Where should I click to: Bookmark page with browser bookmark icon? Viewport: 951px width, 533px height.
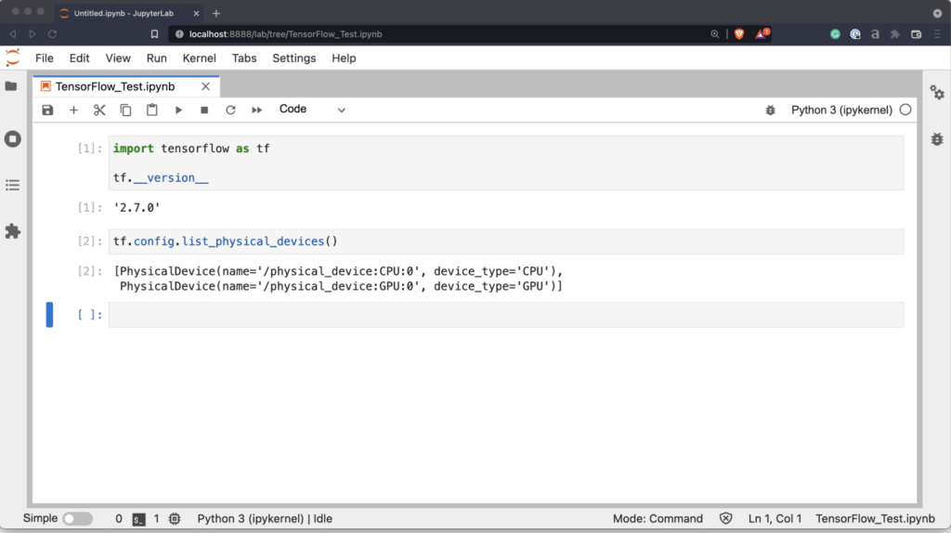[154, 34]
